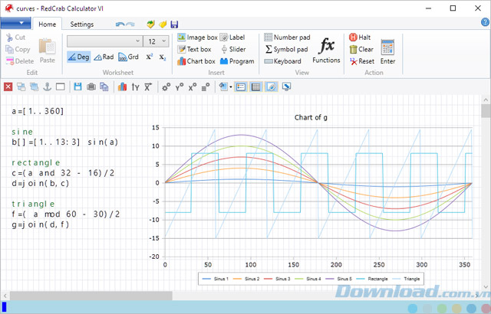Screen dimensions: 491x314
Task: Insert a Program box
Action: pyautogui.click(x=237, y=61)
